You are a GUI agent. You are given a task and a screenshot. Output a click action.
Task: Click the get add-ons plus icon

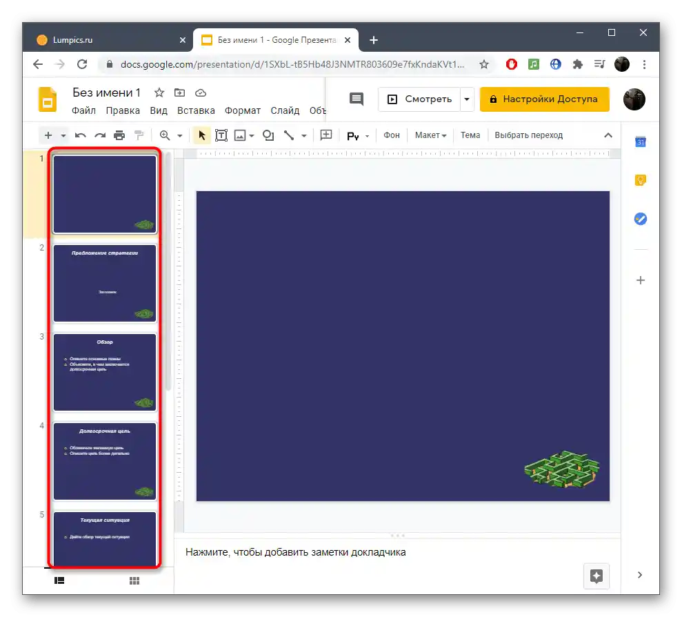coord(640,280)
